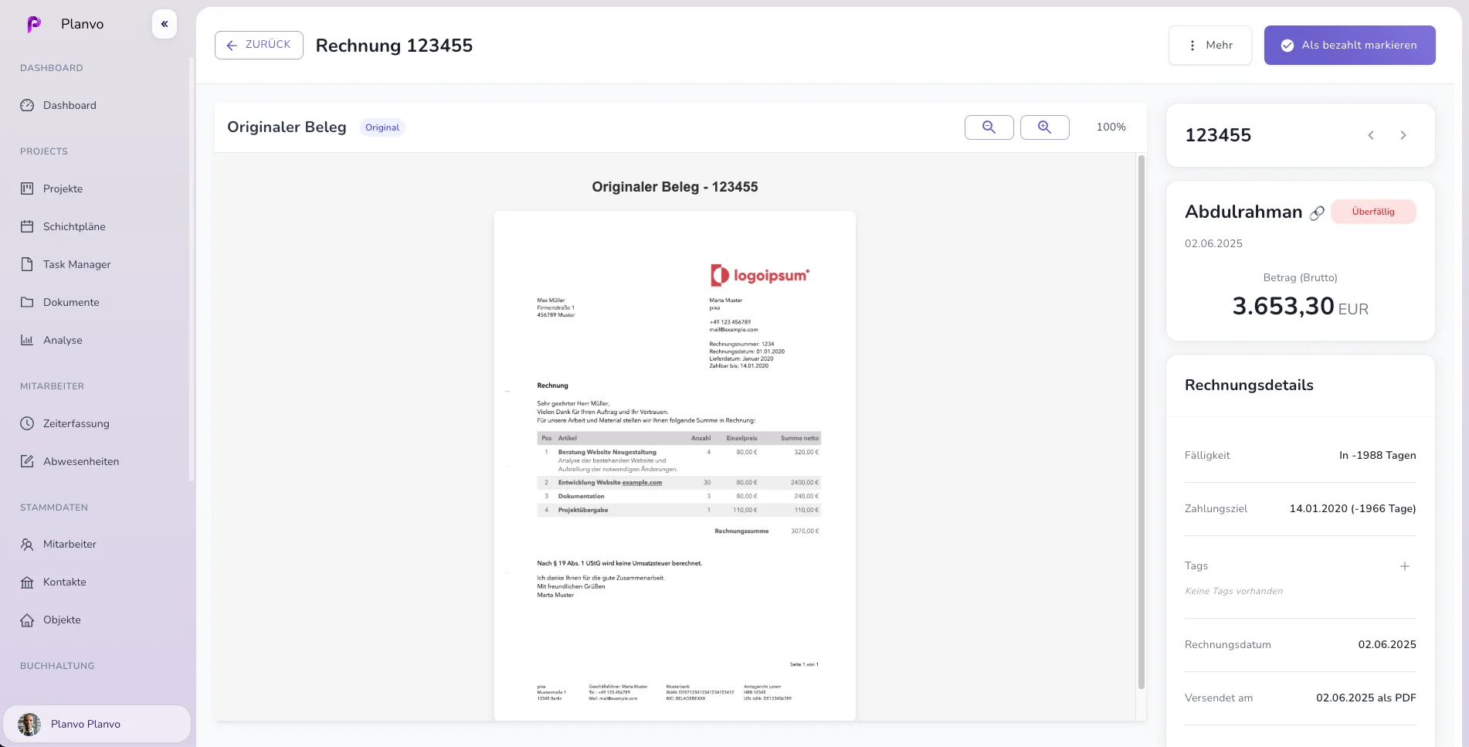
Task: Click the zoom out magnifier icon
Action: point(989,127)
